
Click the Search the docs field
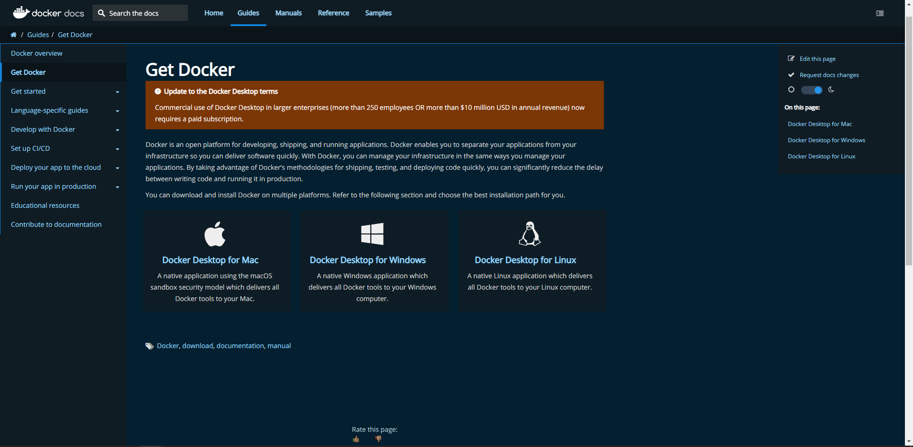tap(140, 13)
